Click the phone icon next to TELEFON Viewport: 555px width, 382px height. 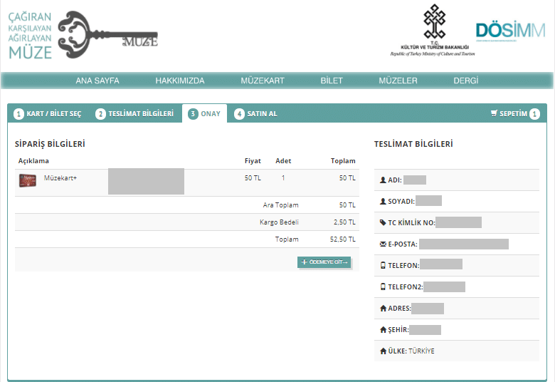383,265
